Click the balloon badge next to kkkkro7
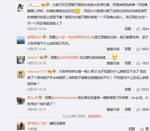The width and height of the screenshot is (150, 131). tap(46, 57)
